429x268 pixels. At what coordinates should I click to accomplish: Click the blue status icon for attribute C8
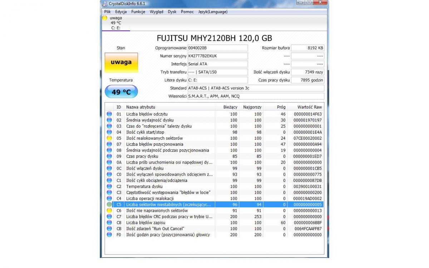[109, 223]
